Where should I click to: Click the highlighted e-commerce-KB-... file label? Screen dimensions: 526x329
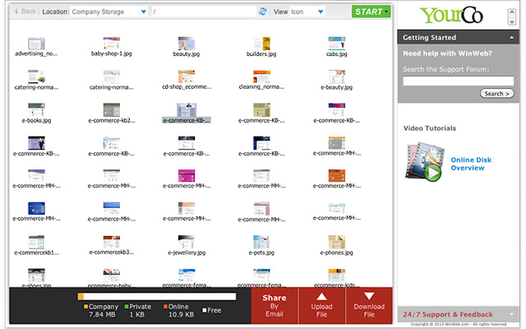click(x=187, y=120)
